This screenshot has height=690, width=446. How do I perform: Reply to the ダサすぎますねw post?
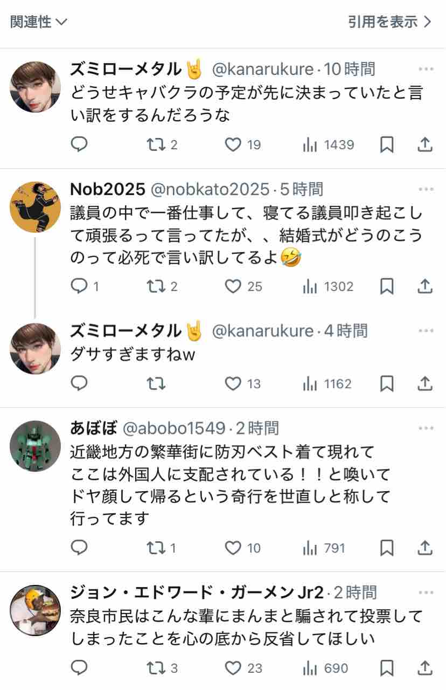[79, 383]
